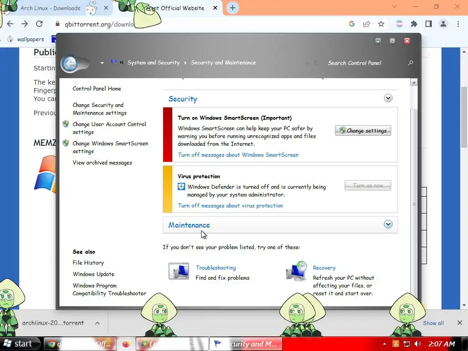Click the disabled Turn on now button
The width and height of the screenshot is (468, 351).
coord(368,186)
